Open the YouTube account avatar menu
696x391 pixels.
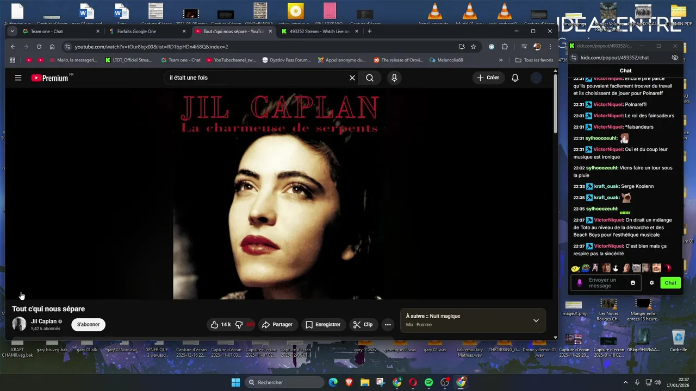(536, 78)
